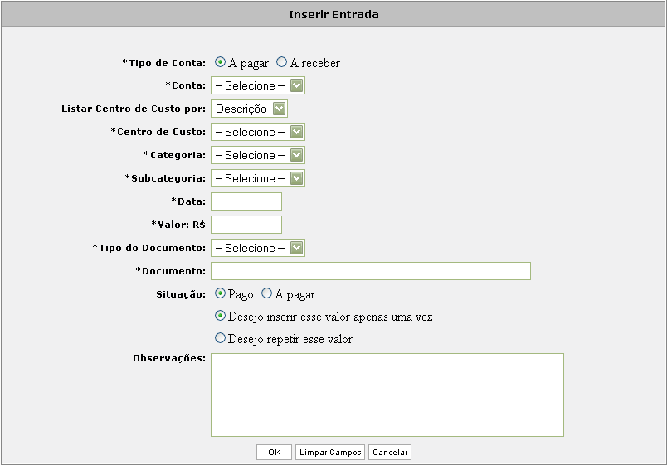Click the Conta dropdown arrow icon

click(296, 85)
